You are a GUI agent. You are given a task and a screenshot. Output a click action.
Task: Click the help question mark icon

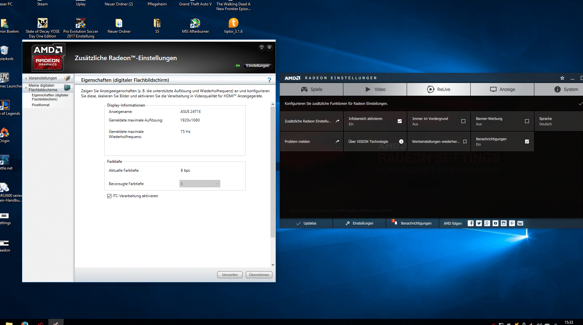pos(269,80)
